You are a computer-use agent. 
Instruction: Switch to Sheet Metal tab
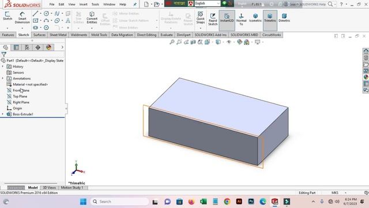pos(58,35)
